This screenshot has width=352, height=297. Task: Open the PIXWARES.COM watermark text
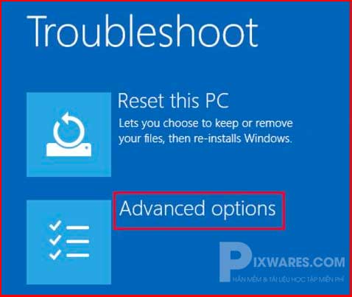pos(298,262)
